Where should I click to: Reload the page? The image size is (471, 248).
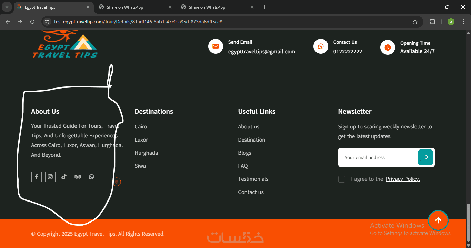pyautogui.click(x=32, y=22)
